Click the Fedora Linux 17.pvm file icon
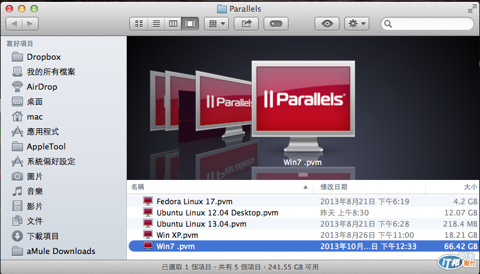Image resolution: width=480 pixels, height=274 pixels. [x=148, y=201]
